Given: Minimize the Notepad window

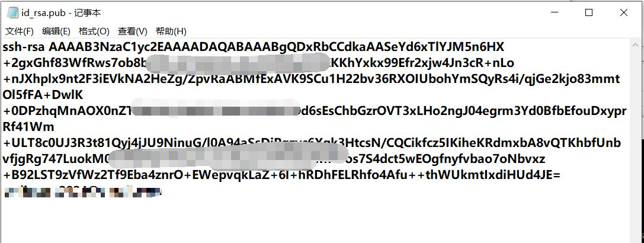Looking at the screenshot, I should [x=554, y=13].
